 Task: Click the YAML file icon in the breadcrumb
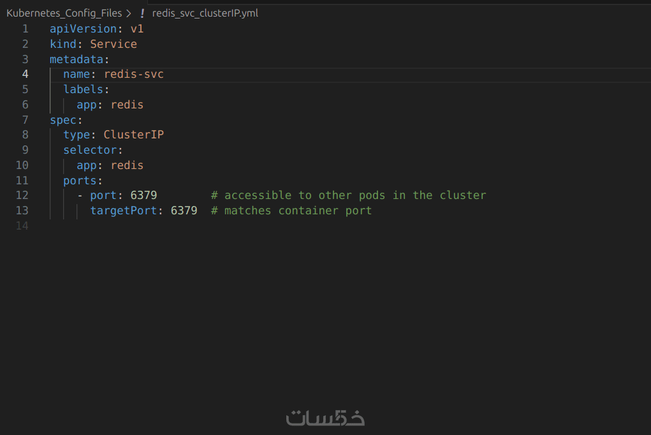[142, 13]
